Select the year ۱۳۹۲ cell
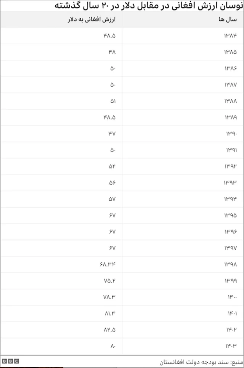Viewport: 244px width, 368px height. click(230, 166)
